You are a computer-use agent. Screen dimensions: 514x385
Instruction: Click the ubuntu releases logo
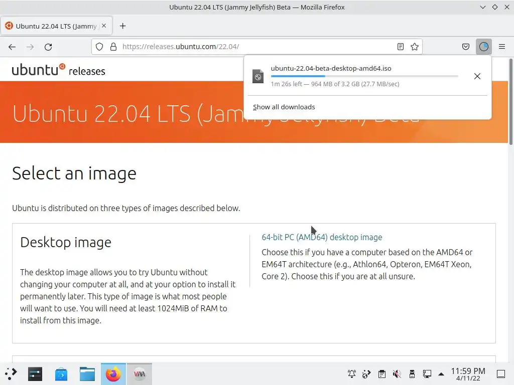58,70
